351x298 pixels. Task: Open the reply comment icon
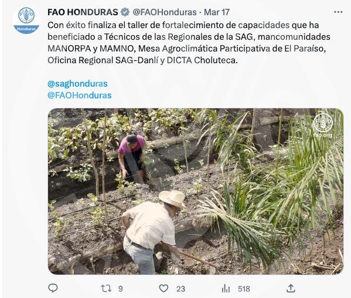click(x=53, y=288)
